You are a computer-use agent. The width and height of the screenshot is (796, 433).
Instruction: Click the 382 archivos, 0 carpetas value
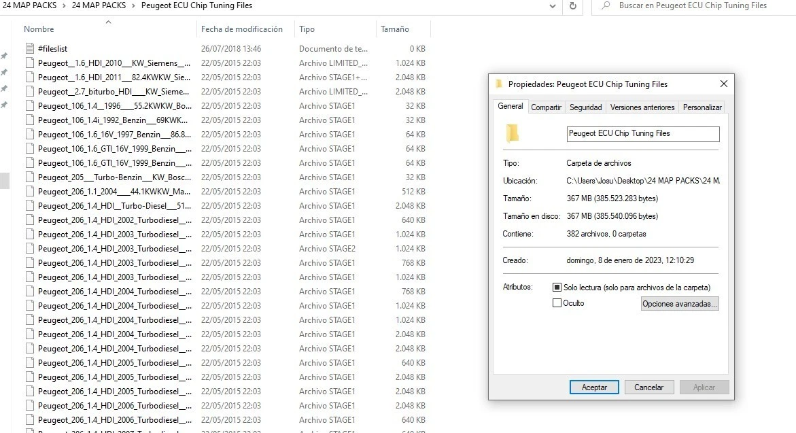(606, 234)
